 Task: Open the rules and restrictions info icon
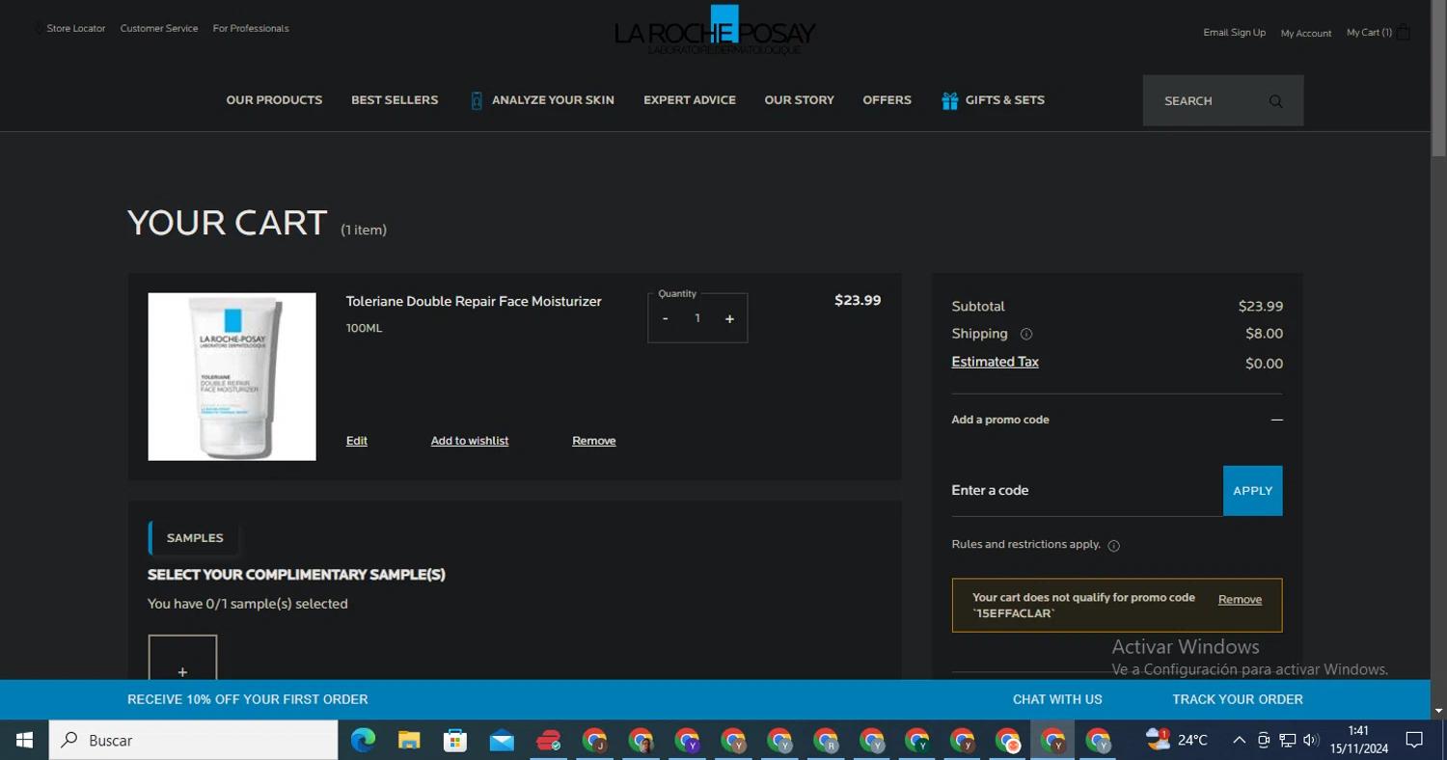coord(1113,546)
